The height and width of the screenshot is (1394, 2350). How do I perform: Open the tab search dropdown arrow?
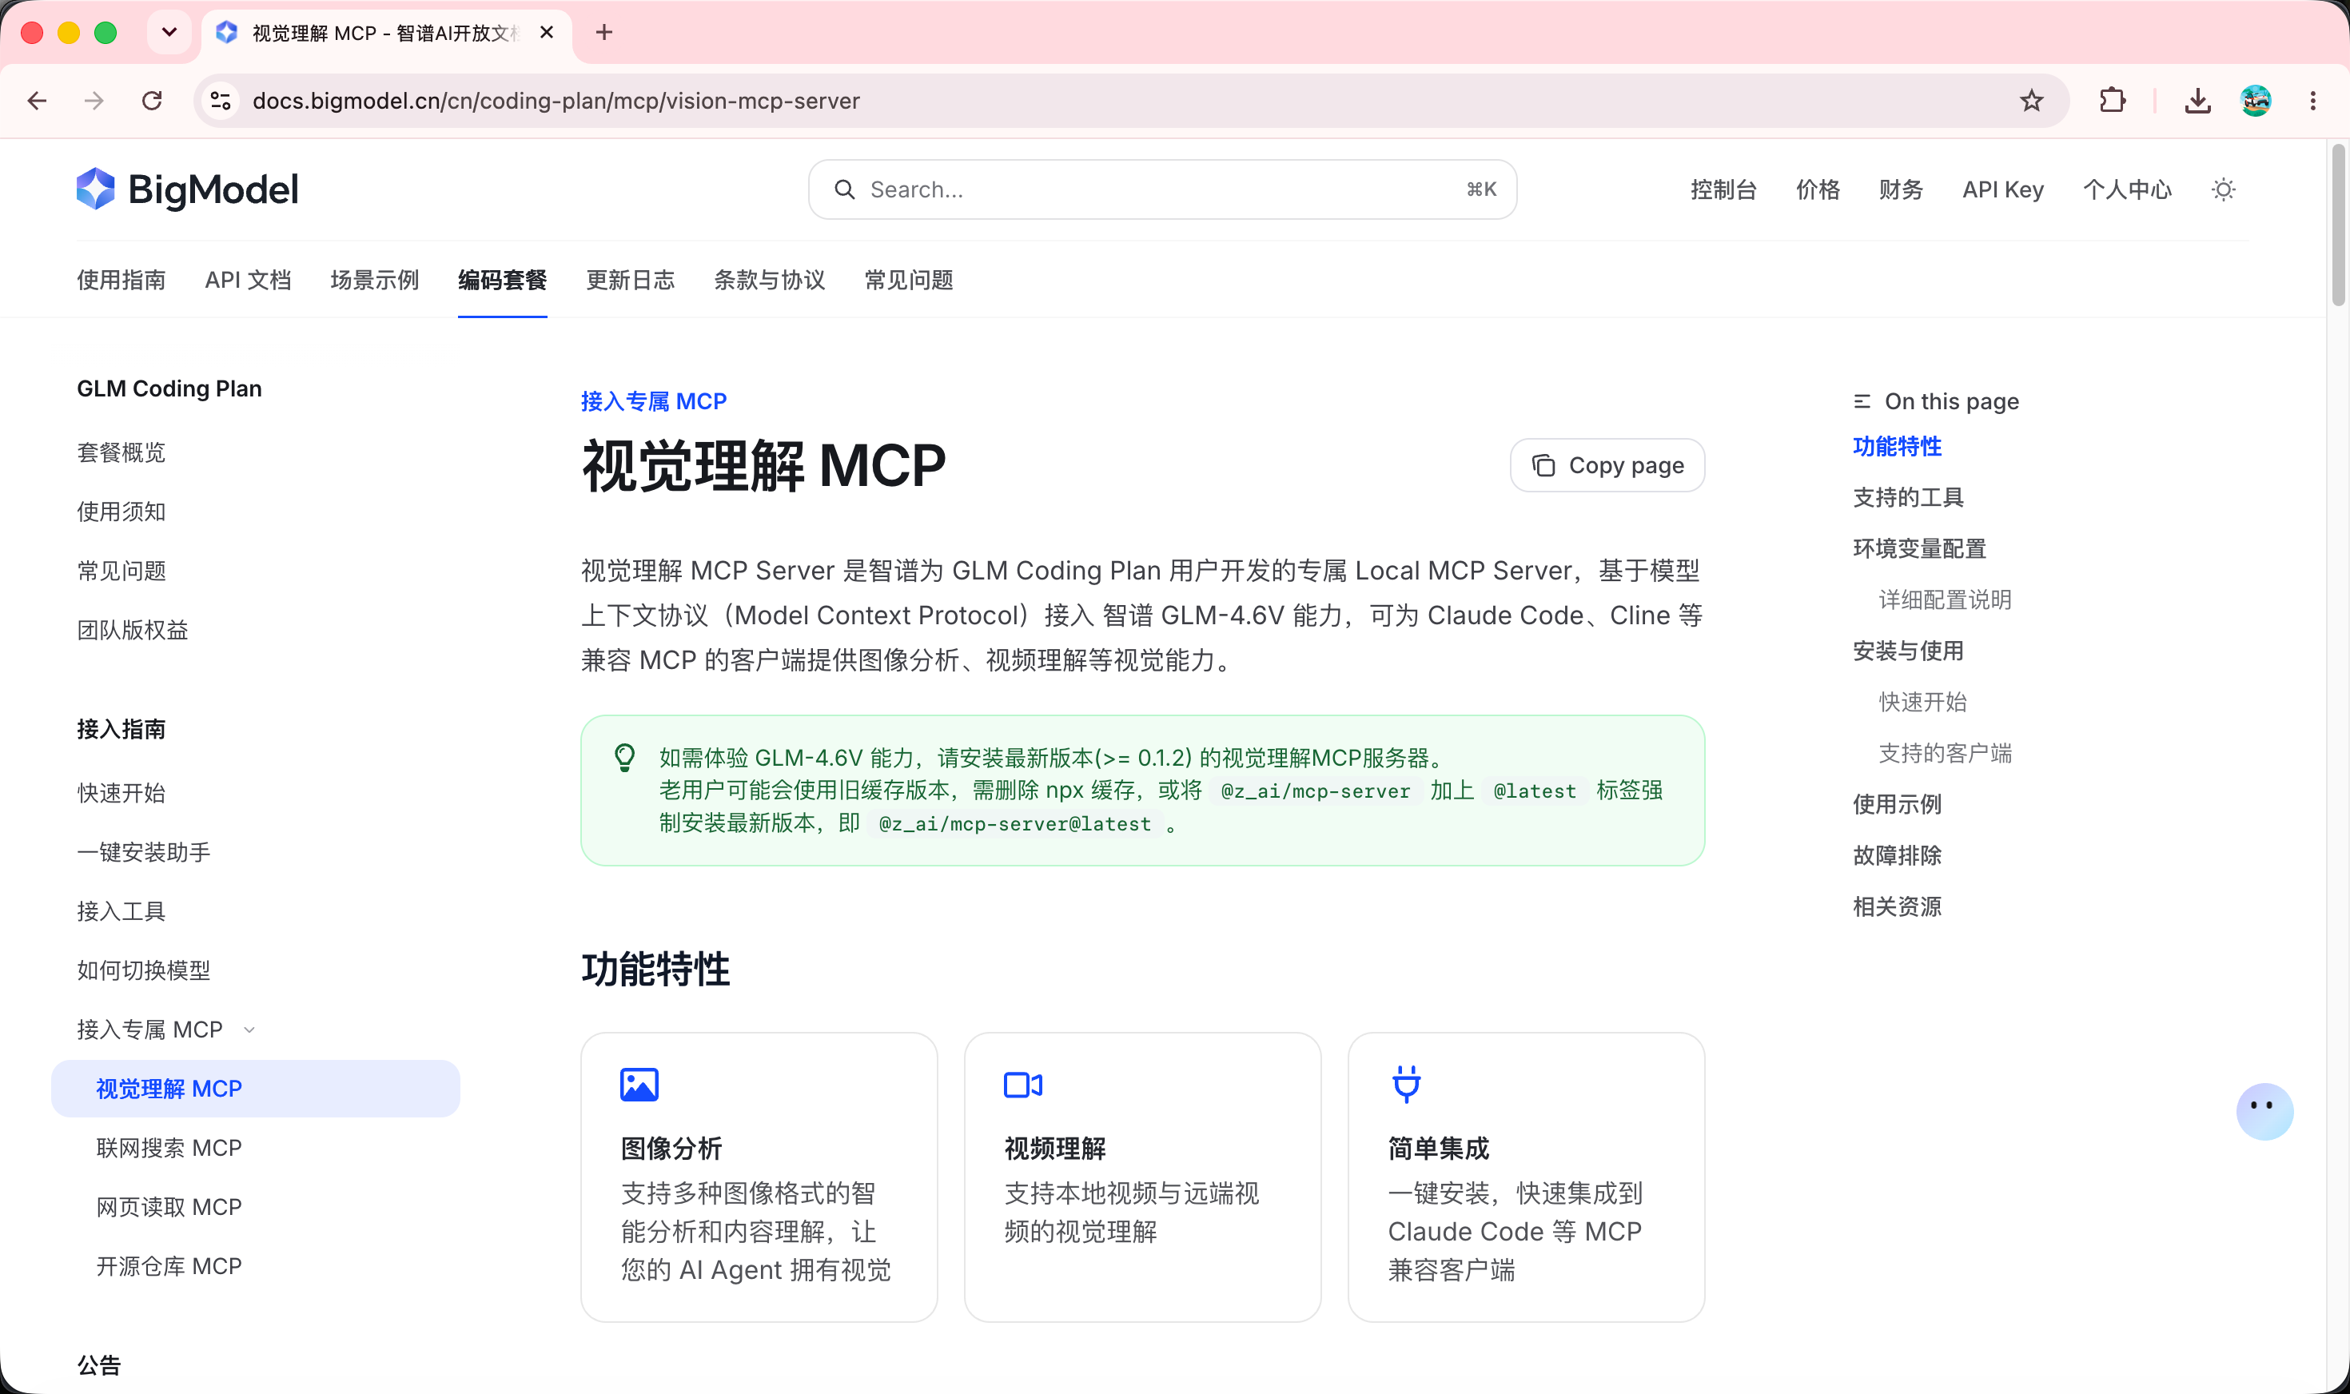169,33
